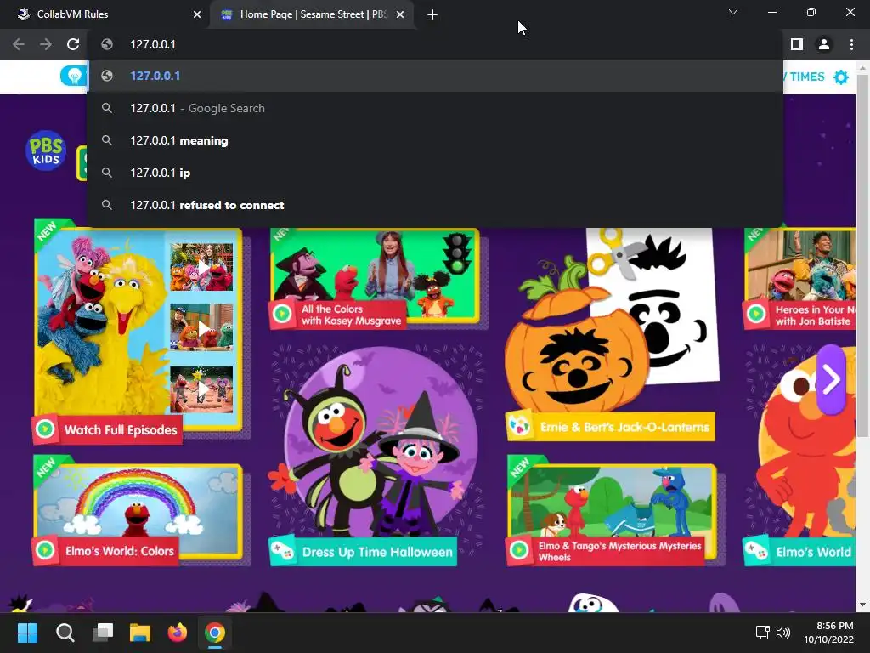Select the 127.0.0.1 meaning suggestion
This screenshot has width=870, height=653.
pyautogui.click(x=435, y=140)
